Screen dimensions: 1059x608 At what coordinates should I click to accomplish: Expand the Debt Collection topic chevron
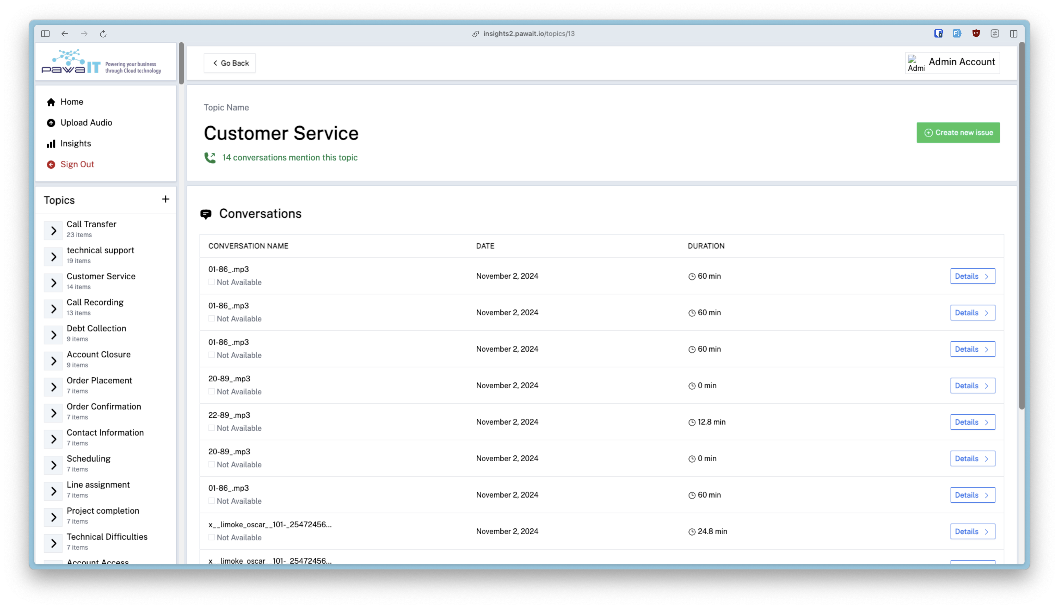(53, 335)
